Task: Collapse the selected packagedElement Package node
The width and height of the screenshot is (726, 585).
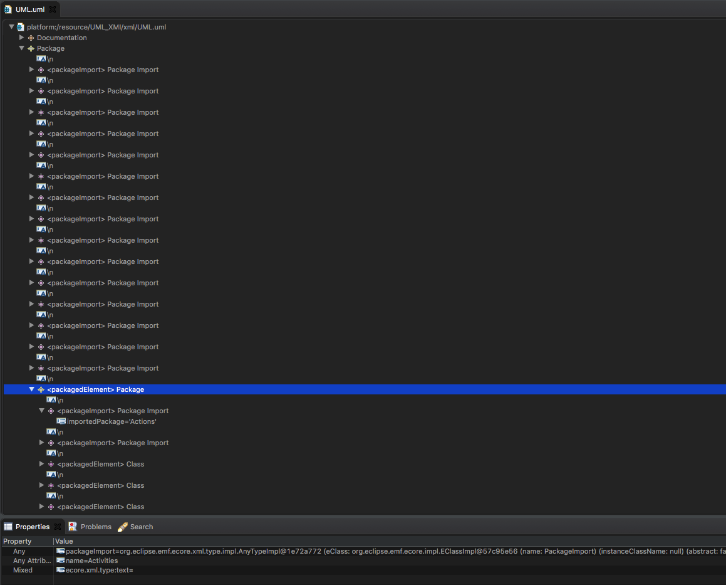Action: pos(31,389)
